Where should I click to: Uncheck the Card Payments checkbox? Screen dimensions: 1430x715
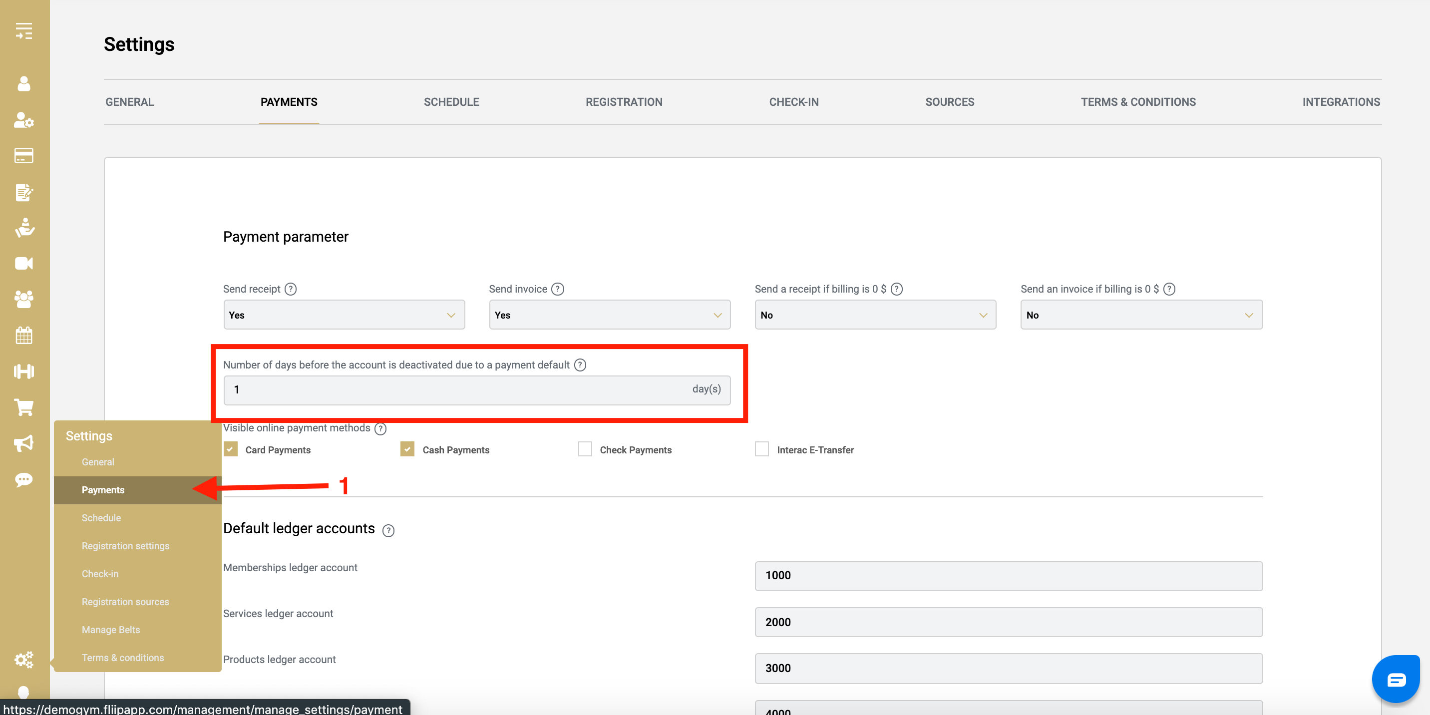(230, 449)
